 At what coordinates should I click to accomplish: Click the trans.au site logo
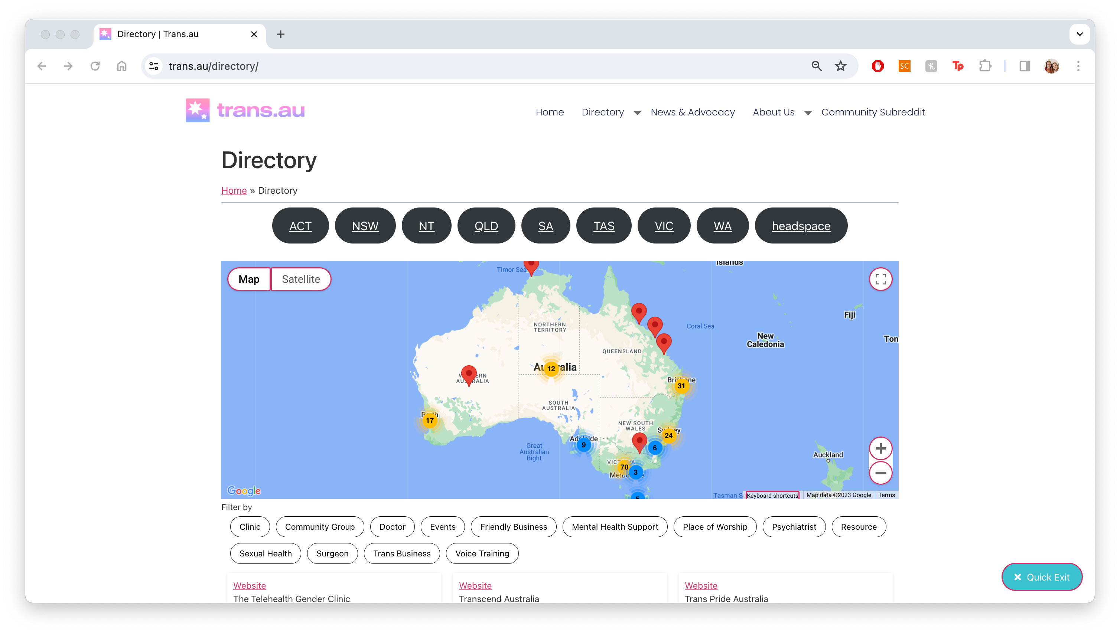pos(245,110)
